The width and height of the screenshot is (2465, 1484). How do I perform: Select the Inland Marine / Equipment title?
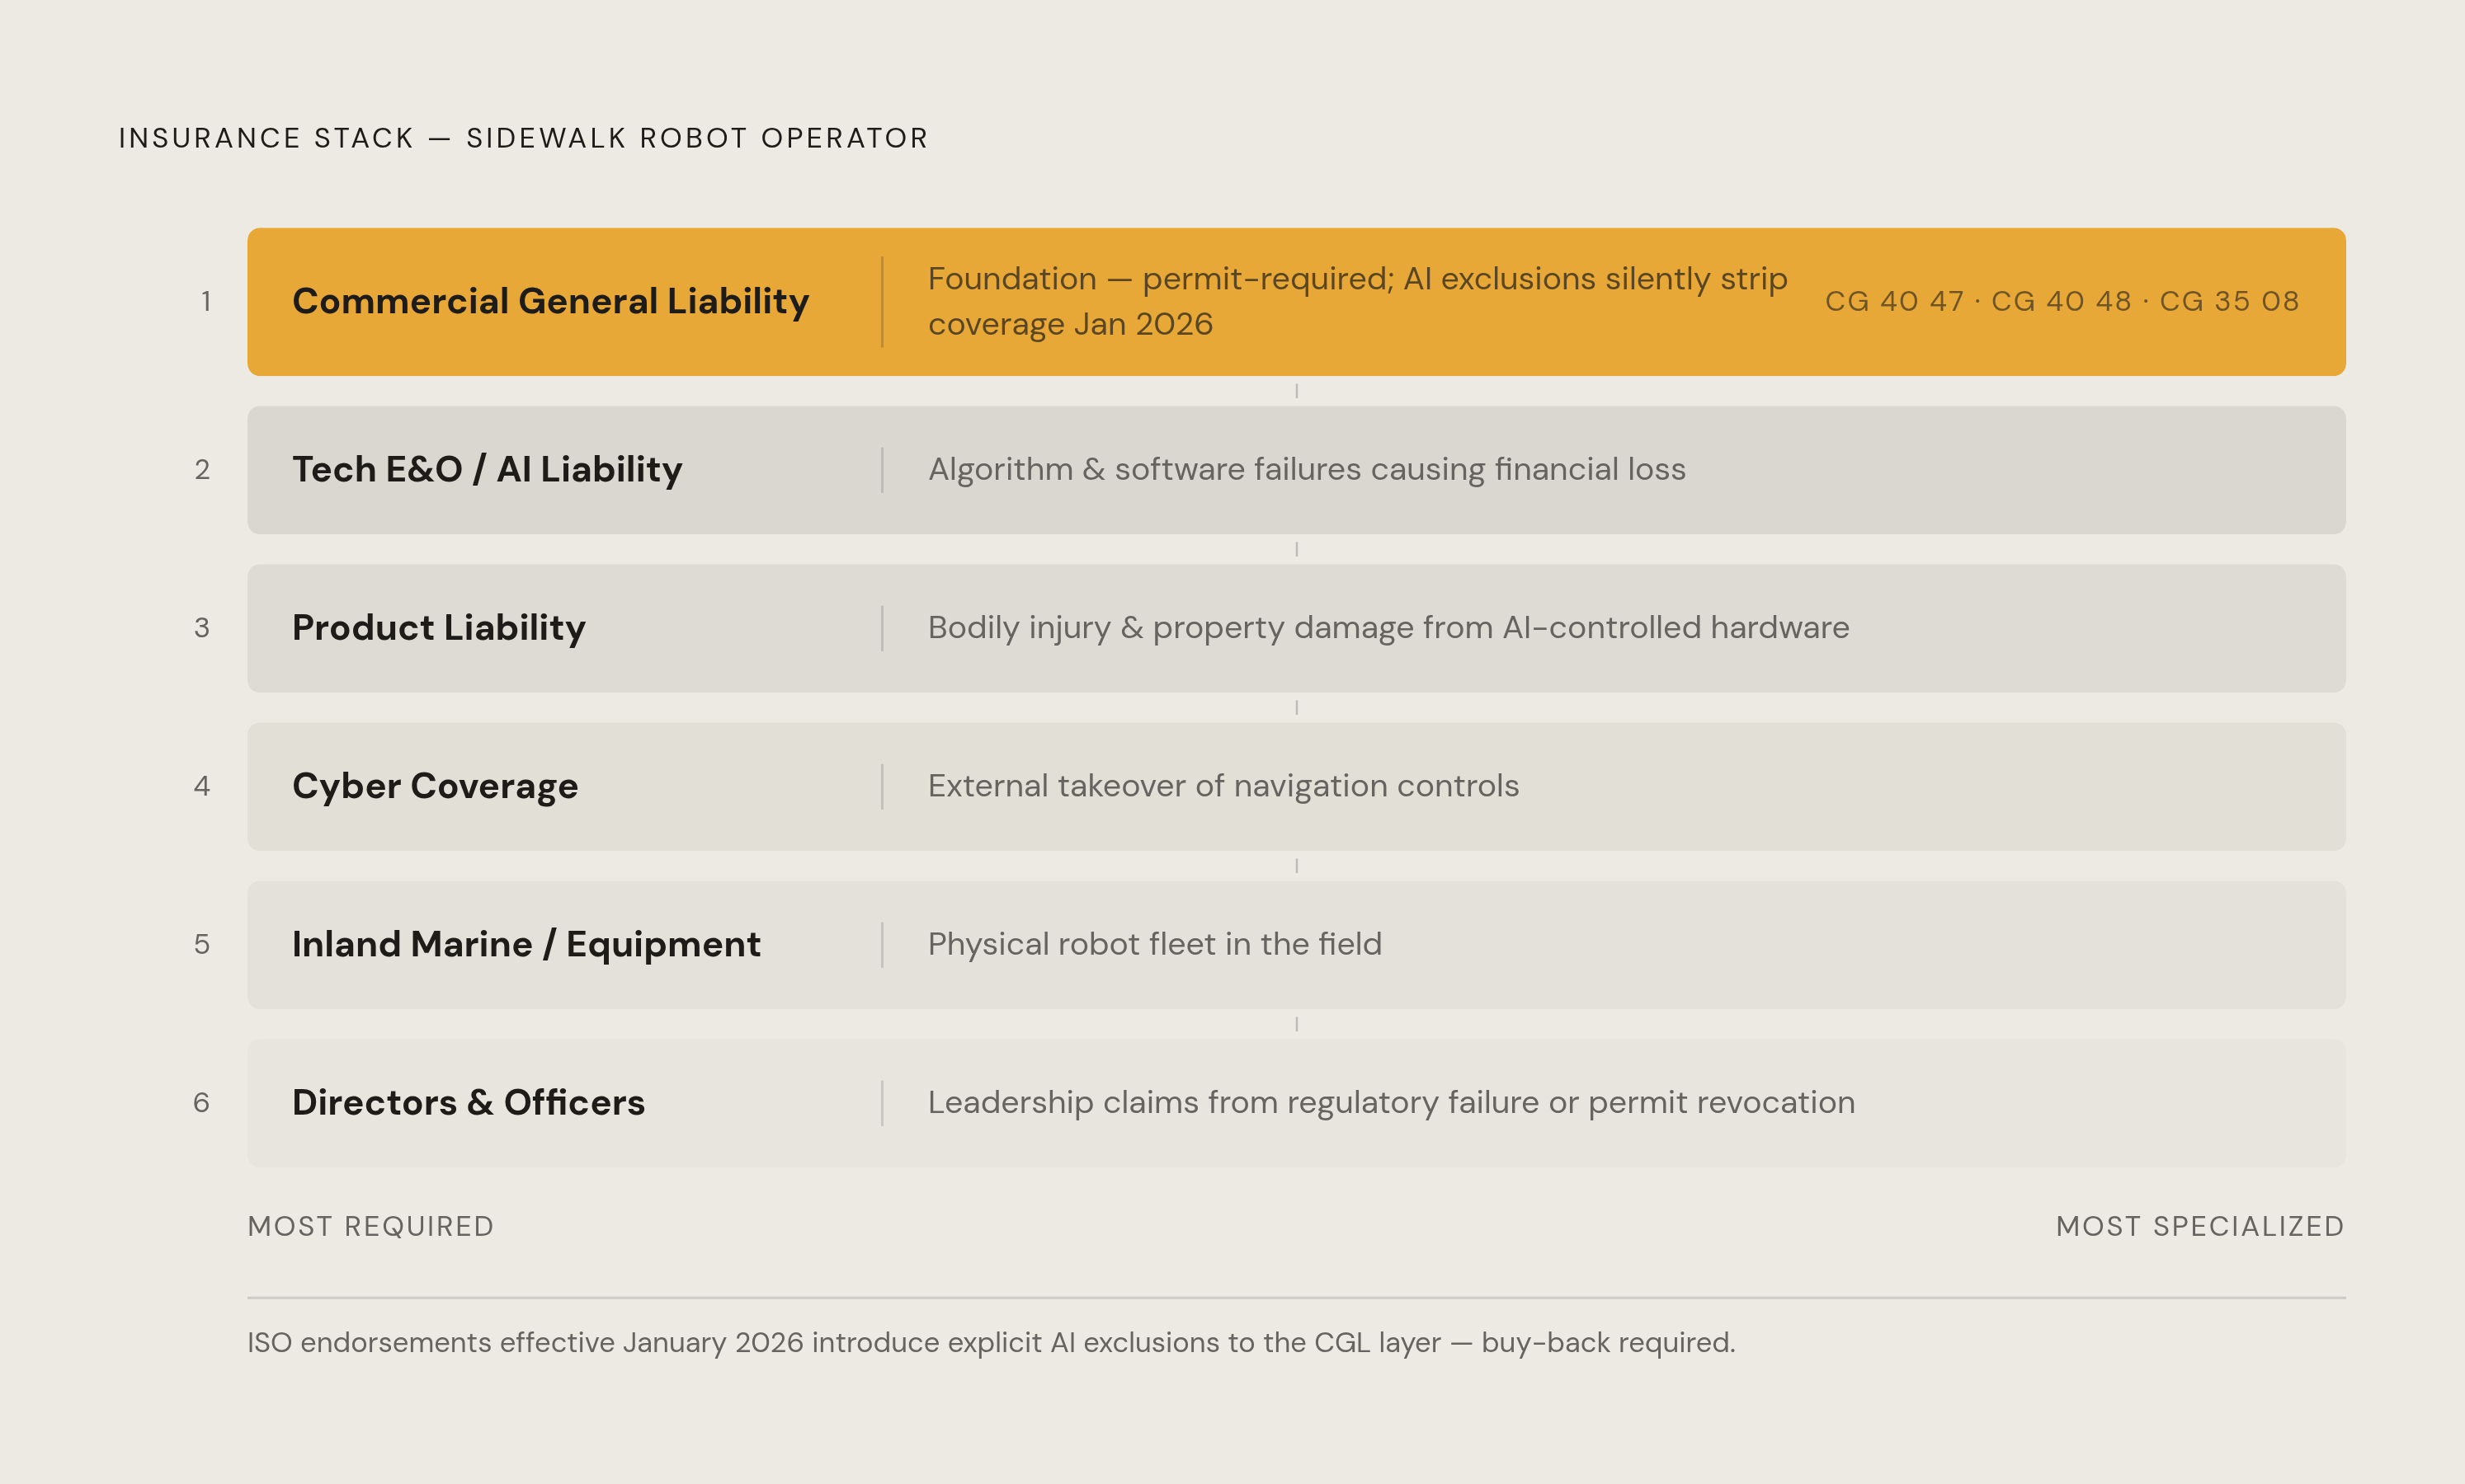(x=526, y=944)
